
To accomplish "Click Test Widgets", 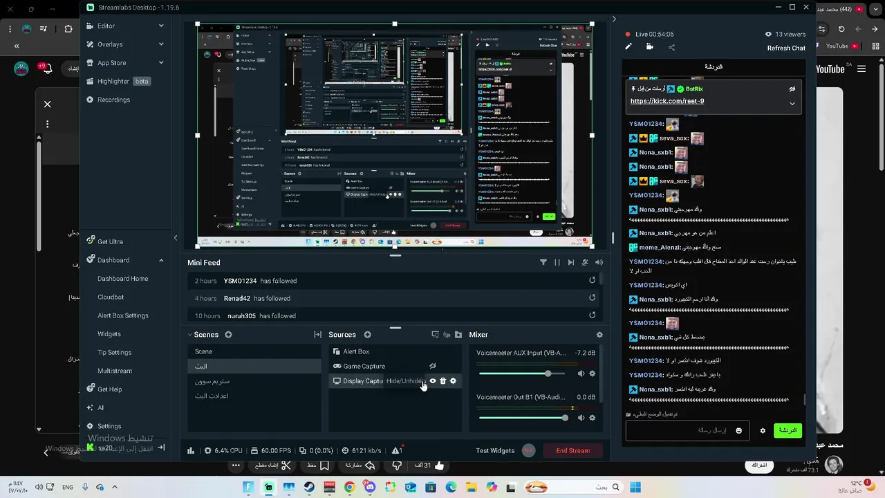I will pos(495,450).
